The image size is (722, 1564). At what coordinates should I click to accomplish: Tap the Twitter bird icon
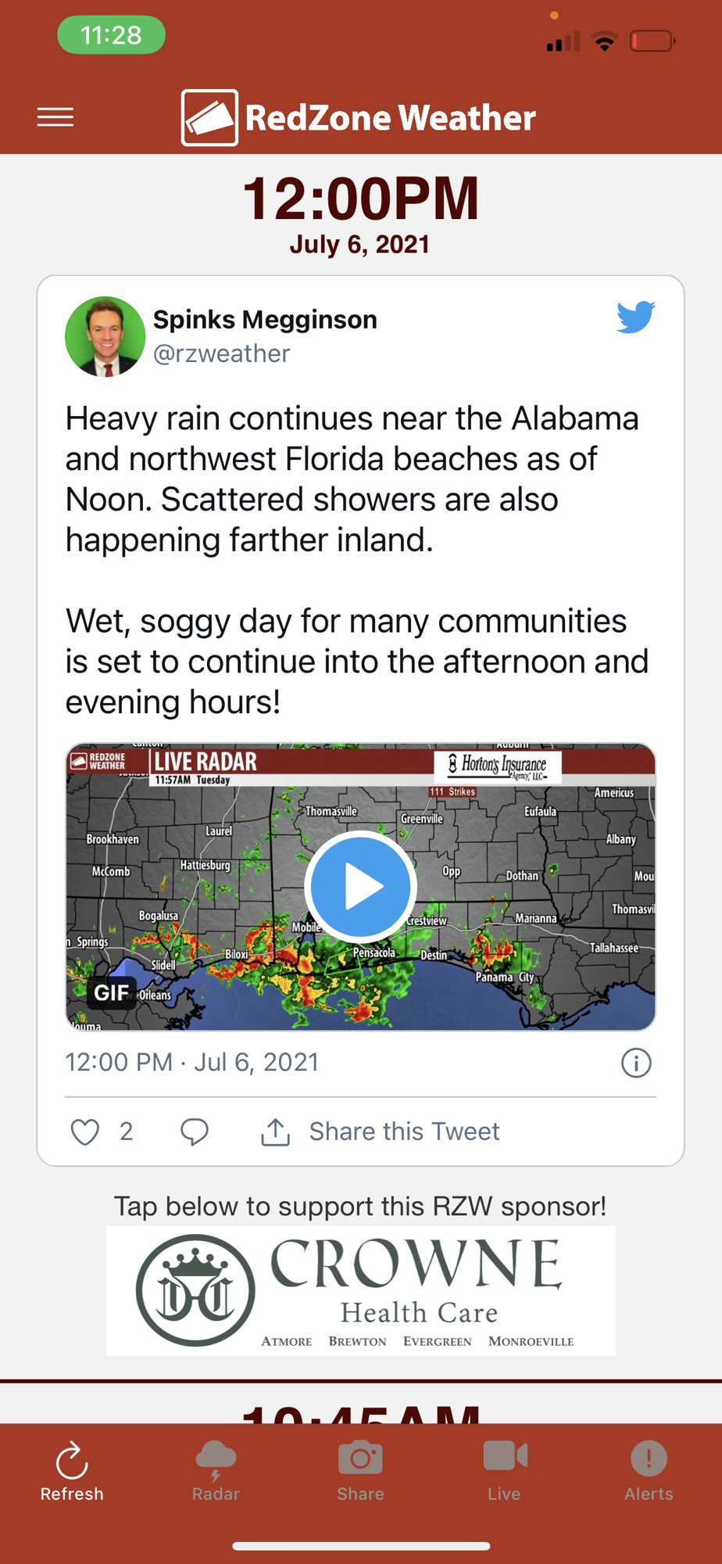pos(635,317)
